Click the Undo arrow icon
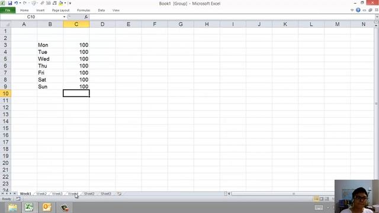This screenshot has width=379, height=213. (16, 3)
